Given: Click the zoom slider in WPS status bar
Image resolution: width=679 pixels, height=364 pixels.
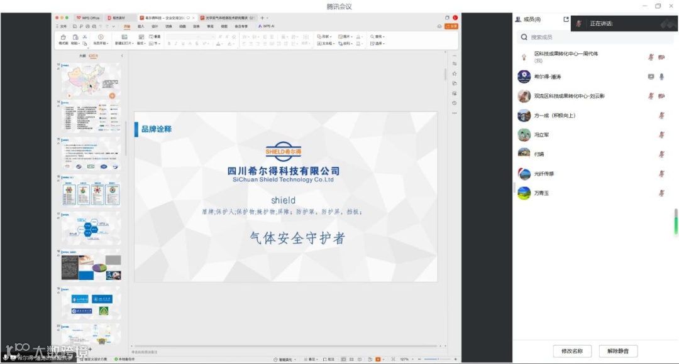Looking at the screenshot, I should [437, 359].
